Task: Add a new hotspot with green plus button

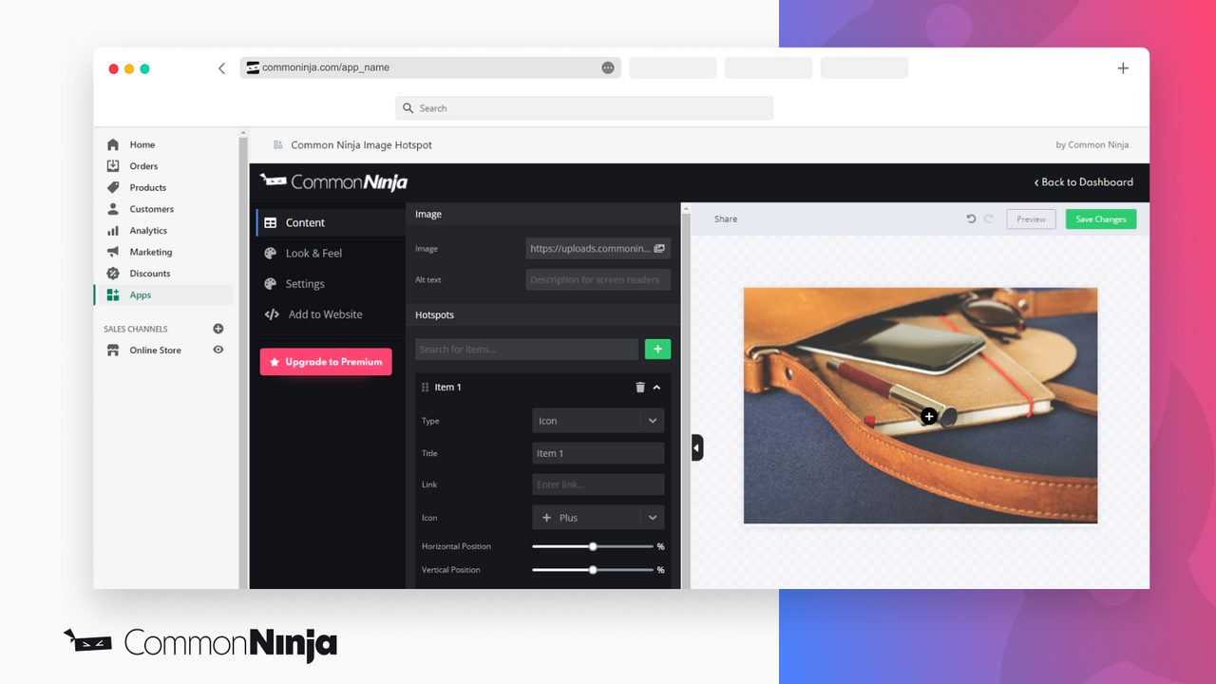Action: 657,349
